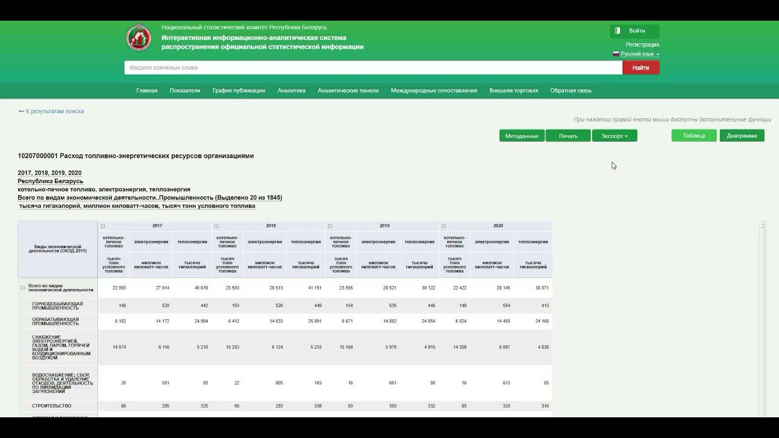Open the Главная menu item

pos(147,91)
